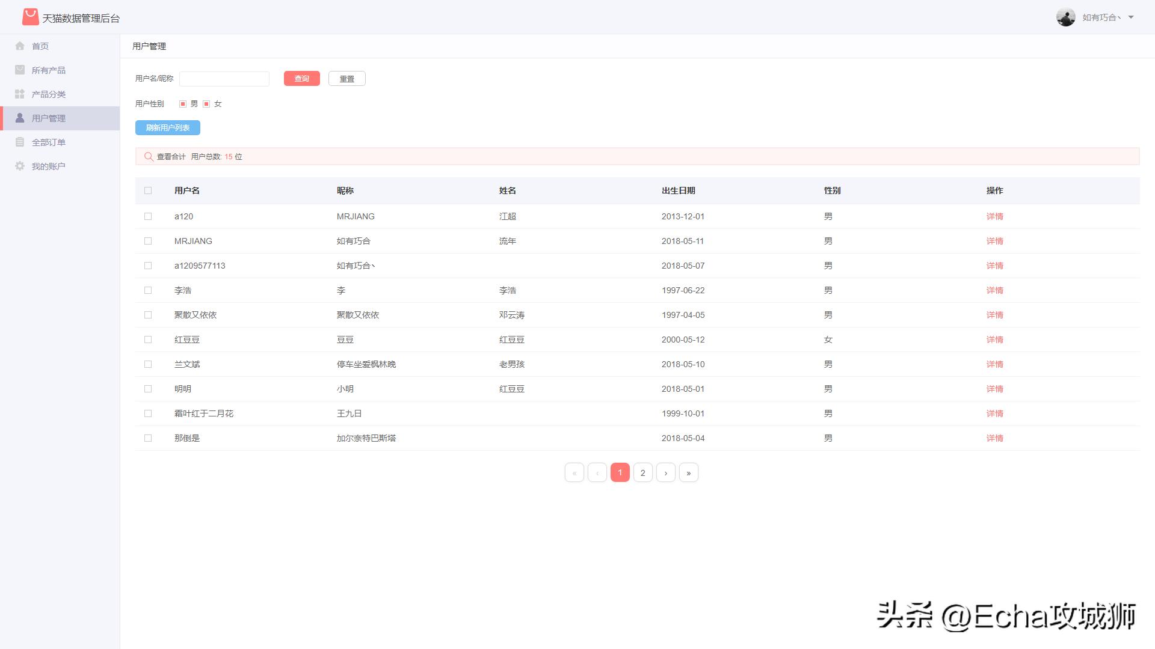Uncheck the 男 gender checkbox
The width and height of the screenshot is (1155, 649).
click(182, 103)
